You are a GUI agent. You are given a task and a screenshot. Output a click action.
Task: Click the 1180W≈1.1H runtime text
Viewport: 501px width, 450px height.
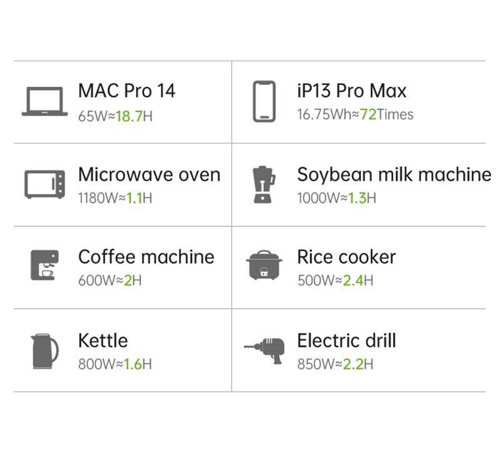[x=115, y=198]
